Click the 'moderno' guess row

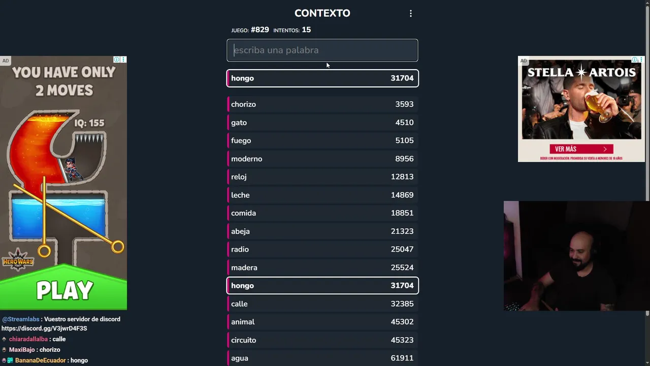pyautogui.click(x=322, y=159)
